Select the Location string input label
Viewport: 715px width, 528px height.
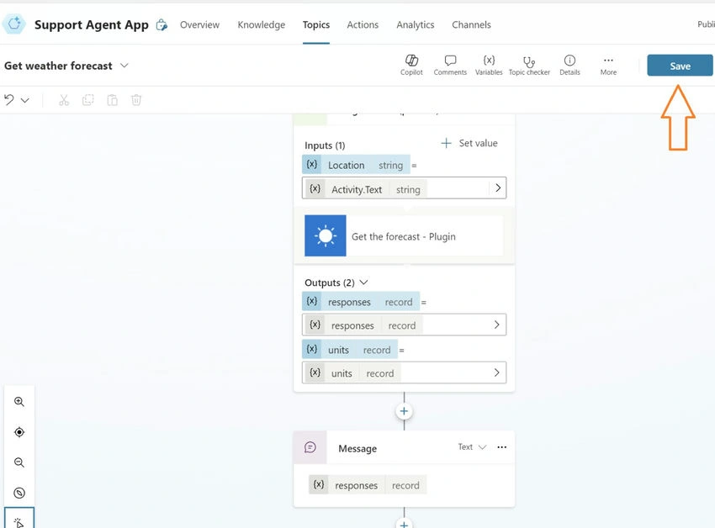click(x=356, y=165)
